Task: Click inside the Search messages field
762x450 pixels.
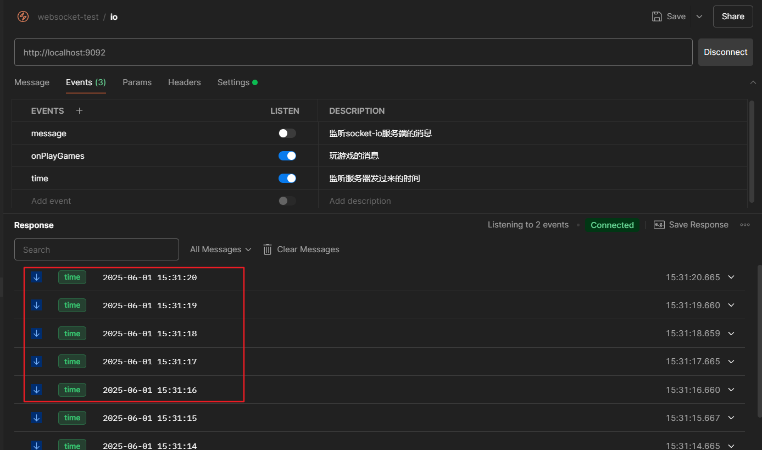Action: click(96, 249)
